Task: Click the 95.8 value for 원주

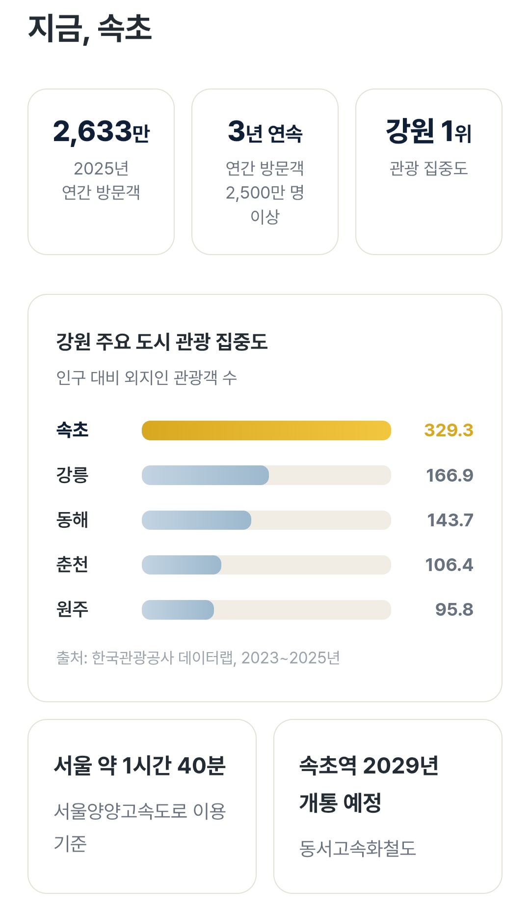Action: click(x=454, y=609)
